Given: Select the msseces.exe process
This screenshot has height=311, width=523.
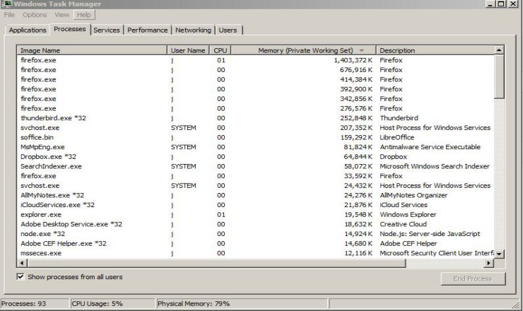Looking at the screenshot, I should [x=256, y=253].
